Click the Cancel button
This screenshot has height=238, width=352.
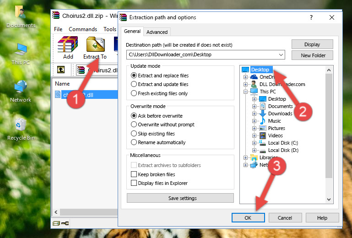tap(285, 218)
